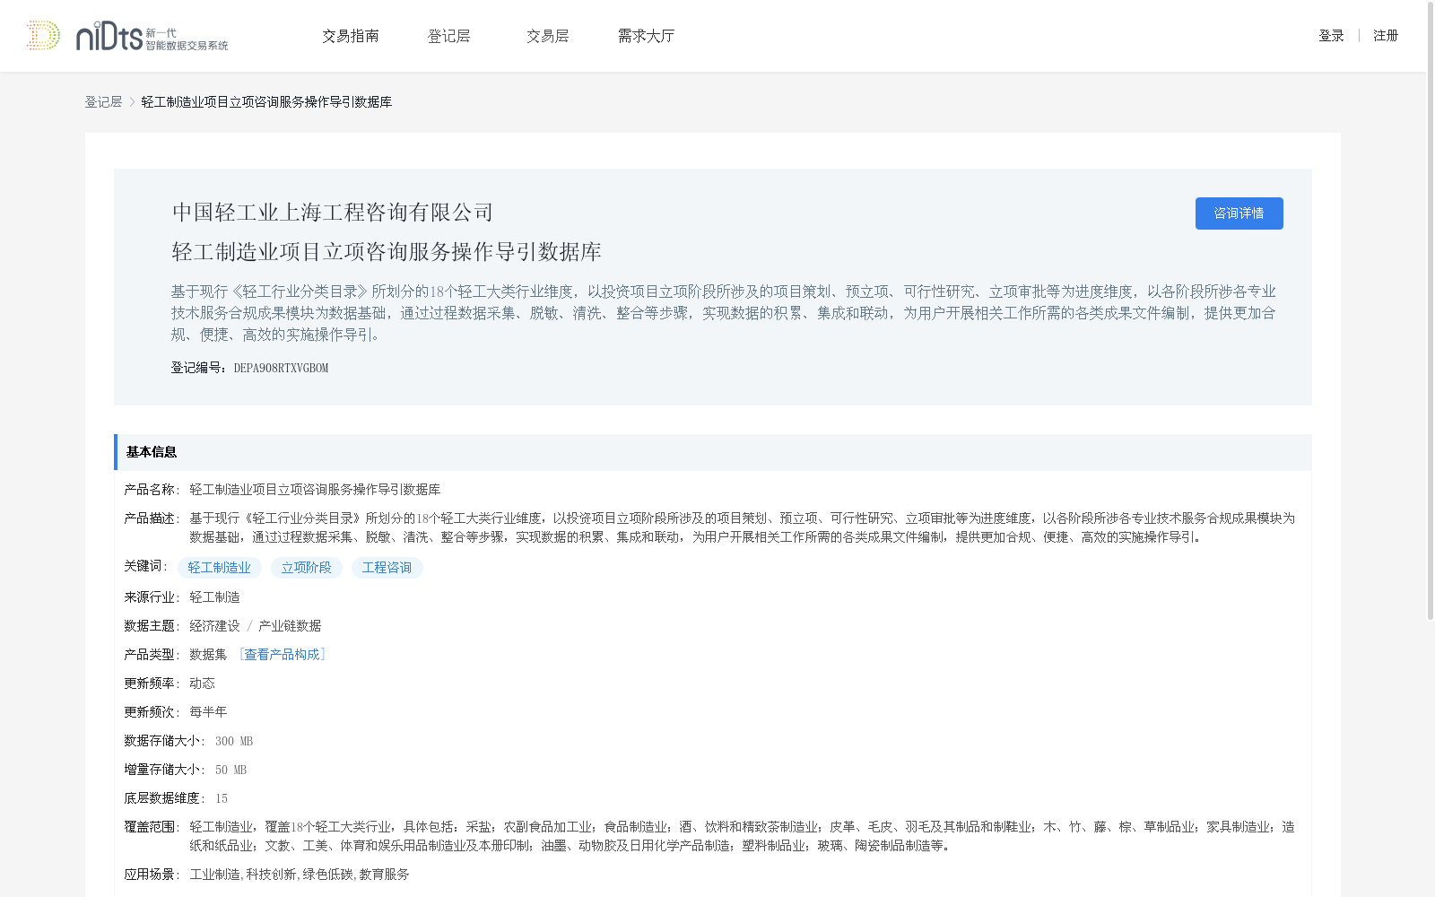Open the 查看产品构成 link
Screen dimensions: 1435x897
(282, 655)
